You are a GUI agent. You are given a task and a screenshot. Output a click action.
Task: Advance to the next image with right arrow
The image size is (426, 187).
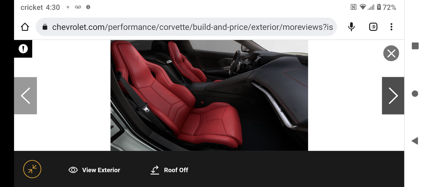393,96
